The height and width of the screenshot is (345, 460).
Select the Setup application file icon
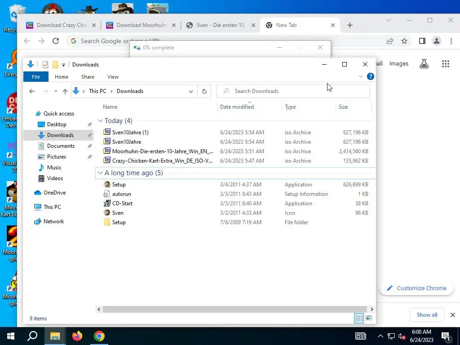pos(107,185)
